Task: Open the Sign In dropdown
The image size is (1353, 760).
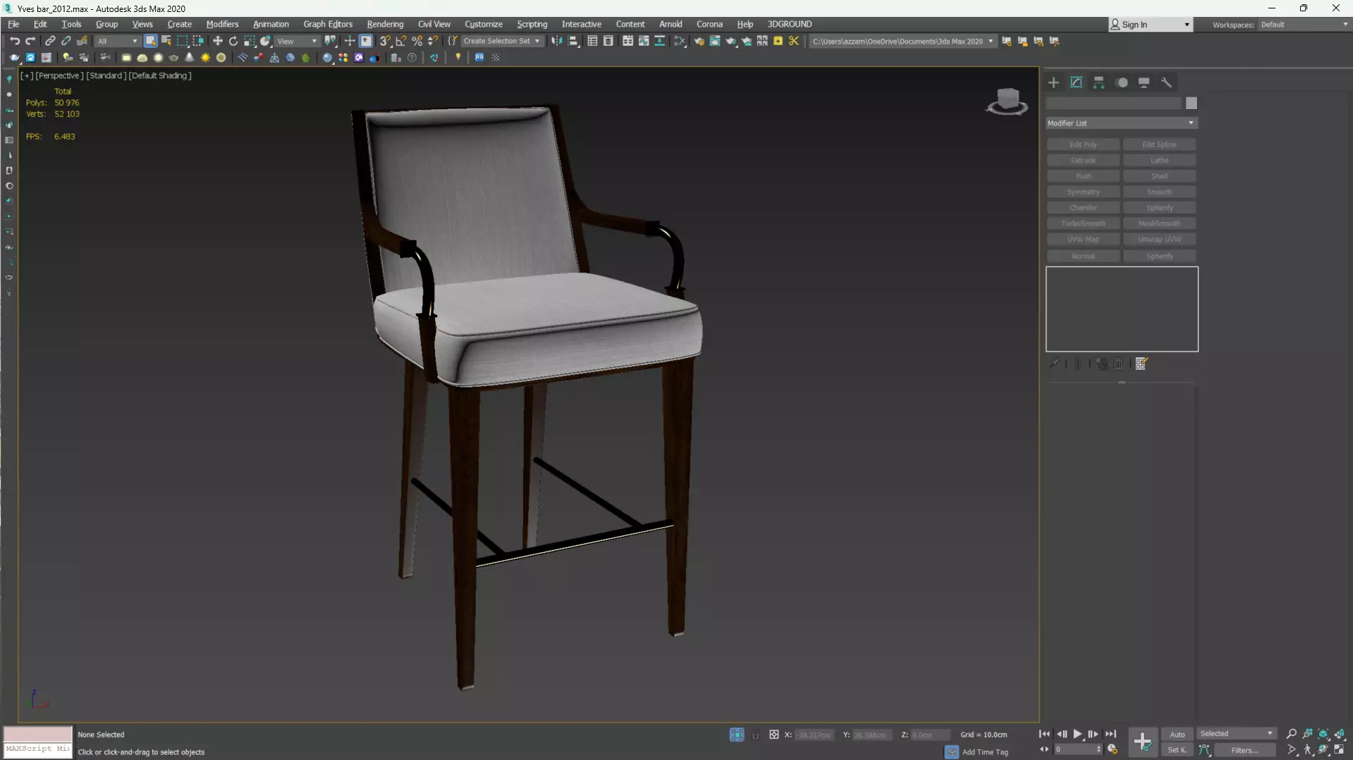Action: [1150, 25]
